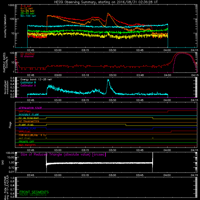The image size is (200, 200).
Task: Click the modulation peak near 03:28
Action: click(108, 80)
